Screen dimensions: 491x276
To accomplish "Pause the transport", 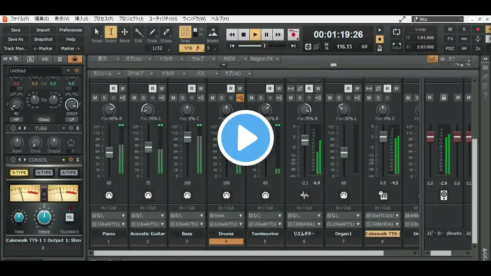I will coord(267,34).
